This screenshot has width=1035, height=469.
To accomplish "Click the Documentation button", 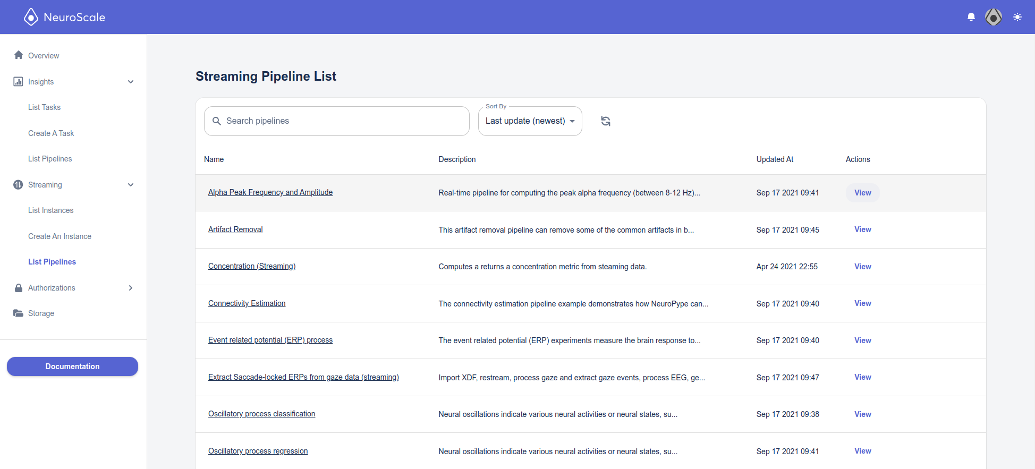I will point(72,366).
